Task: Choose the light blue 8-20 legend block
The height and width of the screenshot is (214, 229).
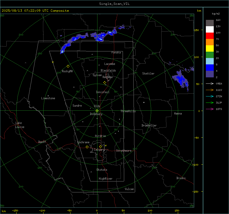Action: pyautogui.click(x=210, y=61)
